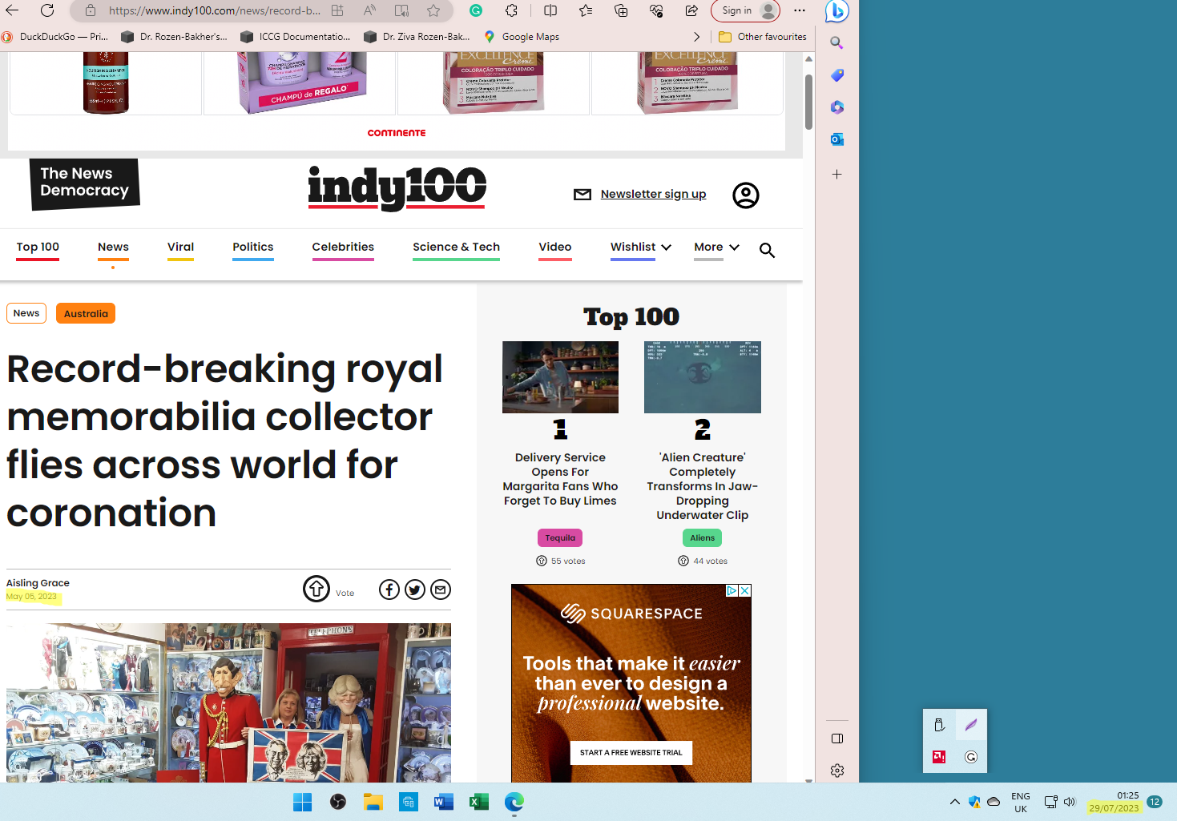
Task: Click the indy100 URL address bar
Action: pos(214,10)
